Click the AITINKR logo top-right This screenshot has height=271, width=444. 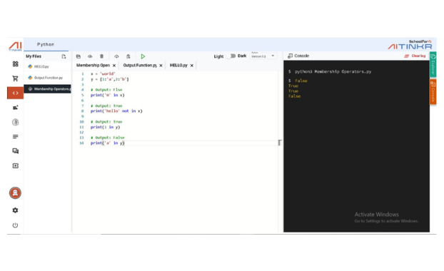[x=410, y=45]
